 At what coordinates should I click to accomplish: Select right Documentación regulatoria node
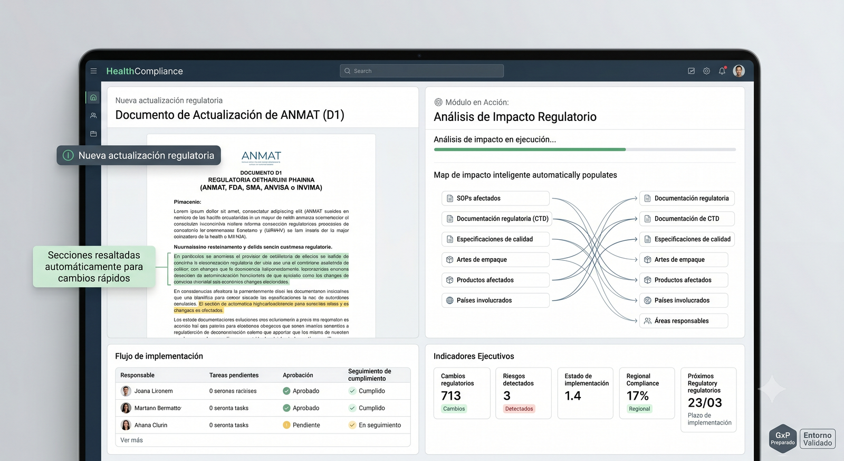pyautogui.click(x=687, y=198)
